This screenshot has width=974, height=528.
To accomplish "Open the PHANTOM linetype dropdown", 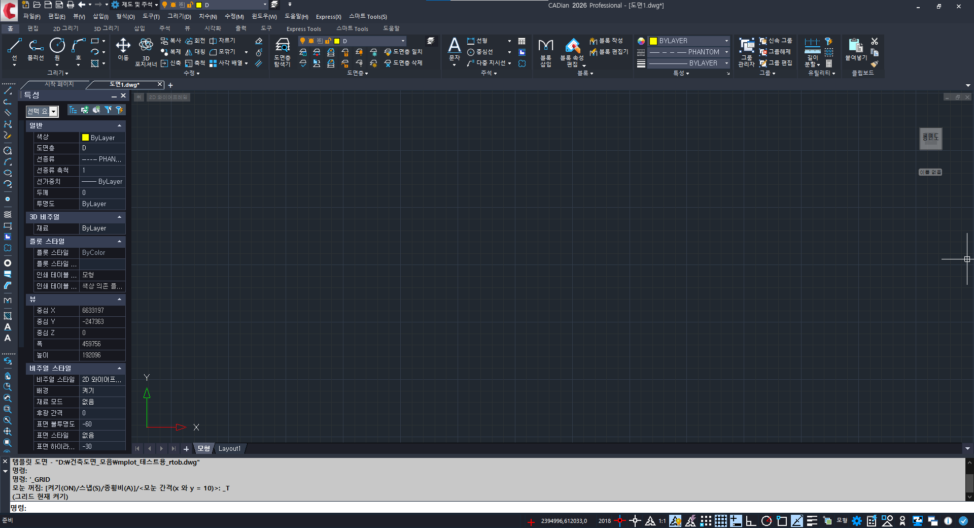I will (726, 52).
